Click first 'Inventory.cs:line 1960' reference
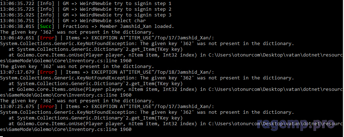The width and height of the screenshot is (344, 137). tap(100, 60)
